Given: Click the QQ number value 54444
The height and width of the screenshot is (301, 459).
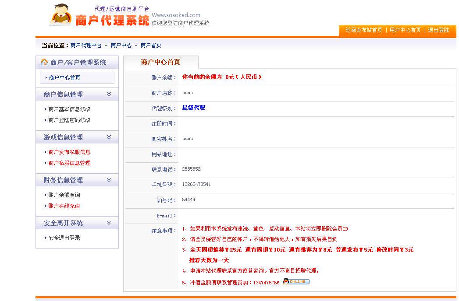Looking at the screenshot, I should point(189,199).
